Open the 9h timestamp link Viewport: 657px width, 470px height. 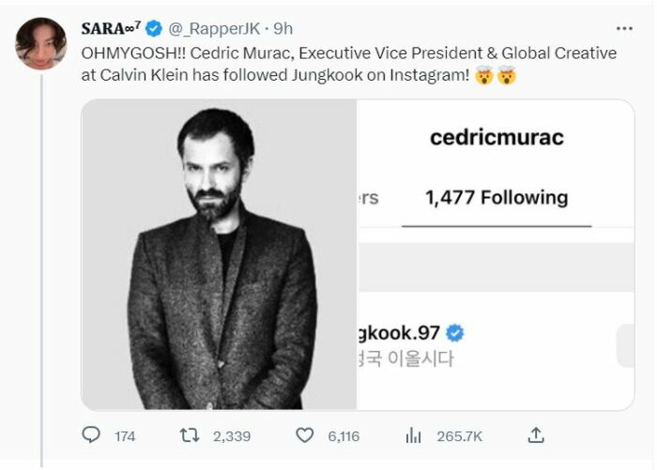point(283,28)
